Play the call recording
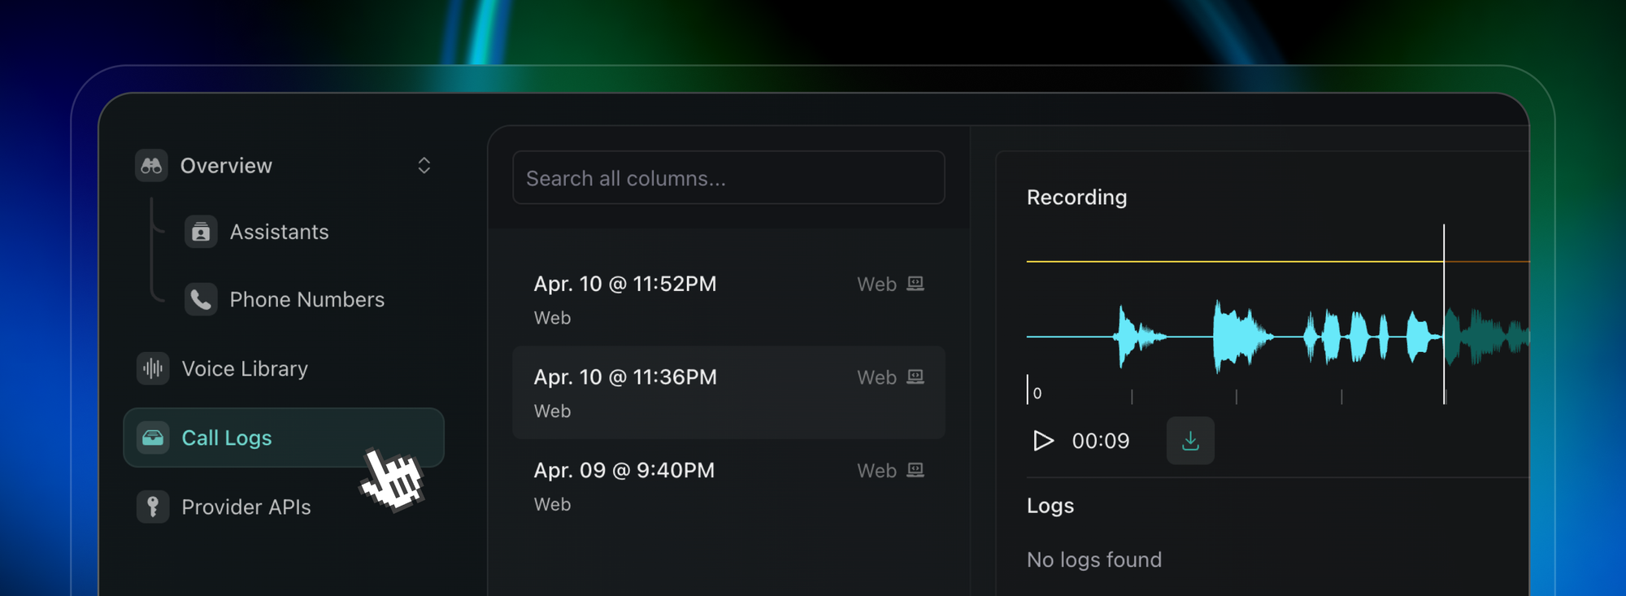1626x596 pixels. [x=1042, y=441]
